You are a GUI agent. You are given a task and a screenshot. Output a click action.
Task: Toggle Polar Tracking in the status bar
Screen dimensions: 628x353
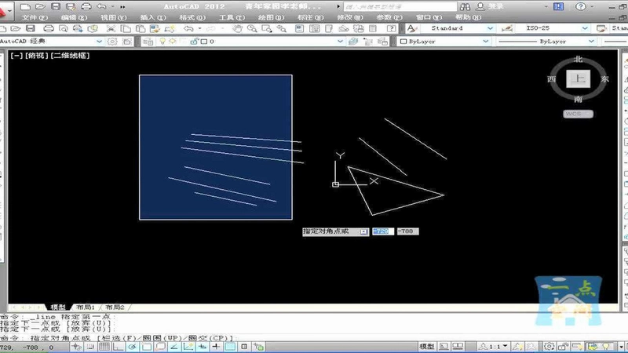tap(132, 347)
